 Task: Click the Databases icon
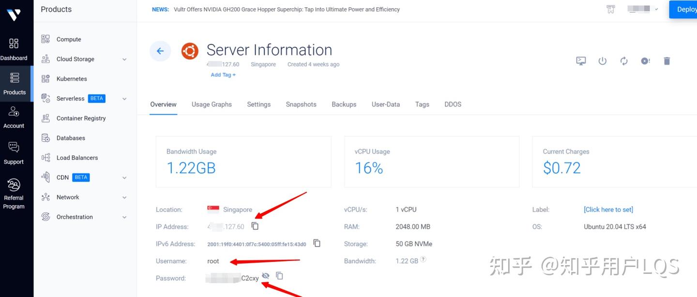pyautogui.click(x=45, y=138)
